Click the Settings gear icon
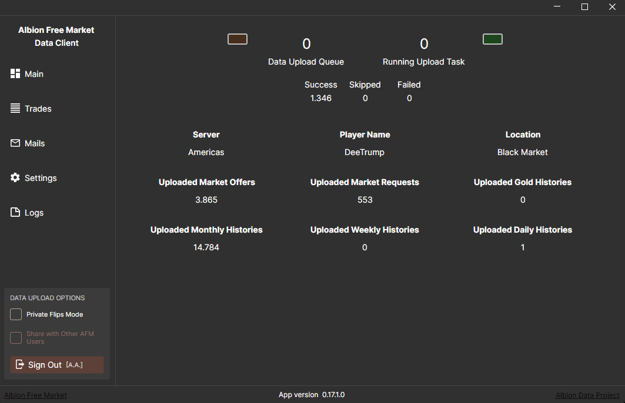Image resolution: width=625 pixels, height=403 pixels. (x=15, y=177)
